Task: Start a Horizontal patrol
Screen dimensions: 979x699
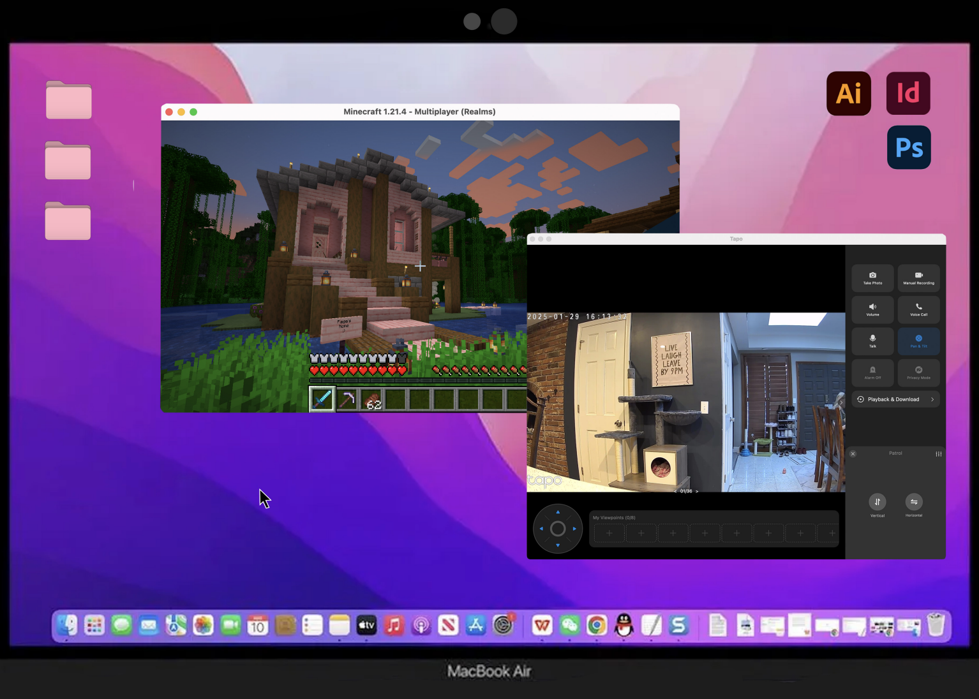Action: pyautogui.click(x=913, y=502)
